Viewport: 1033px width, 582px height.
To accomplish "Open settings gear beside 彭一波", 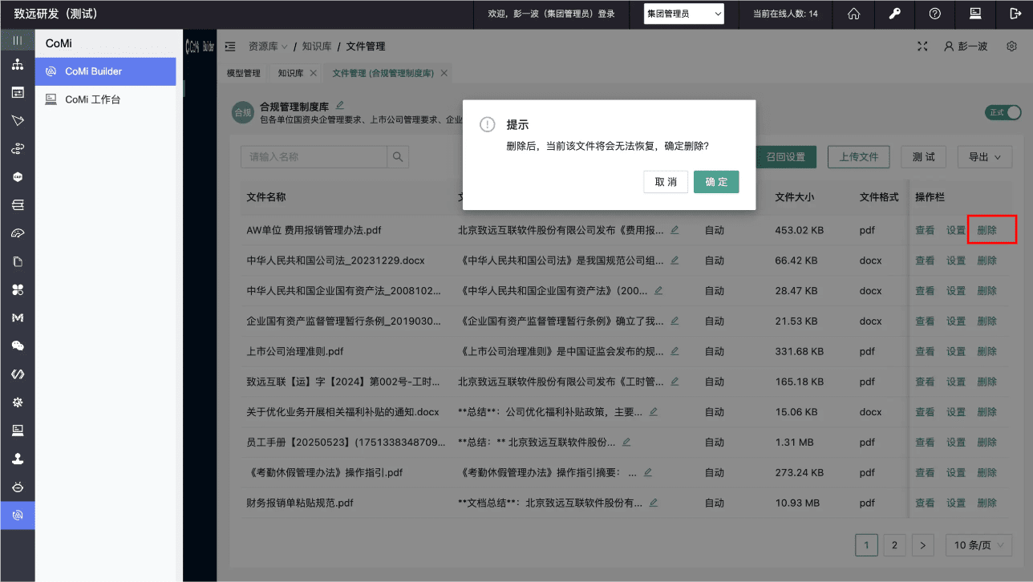I will point(1011,46).
